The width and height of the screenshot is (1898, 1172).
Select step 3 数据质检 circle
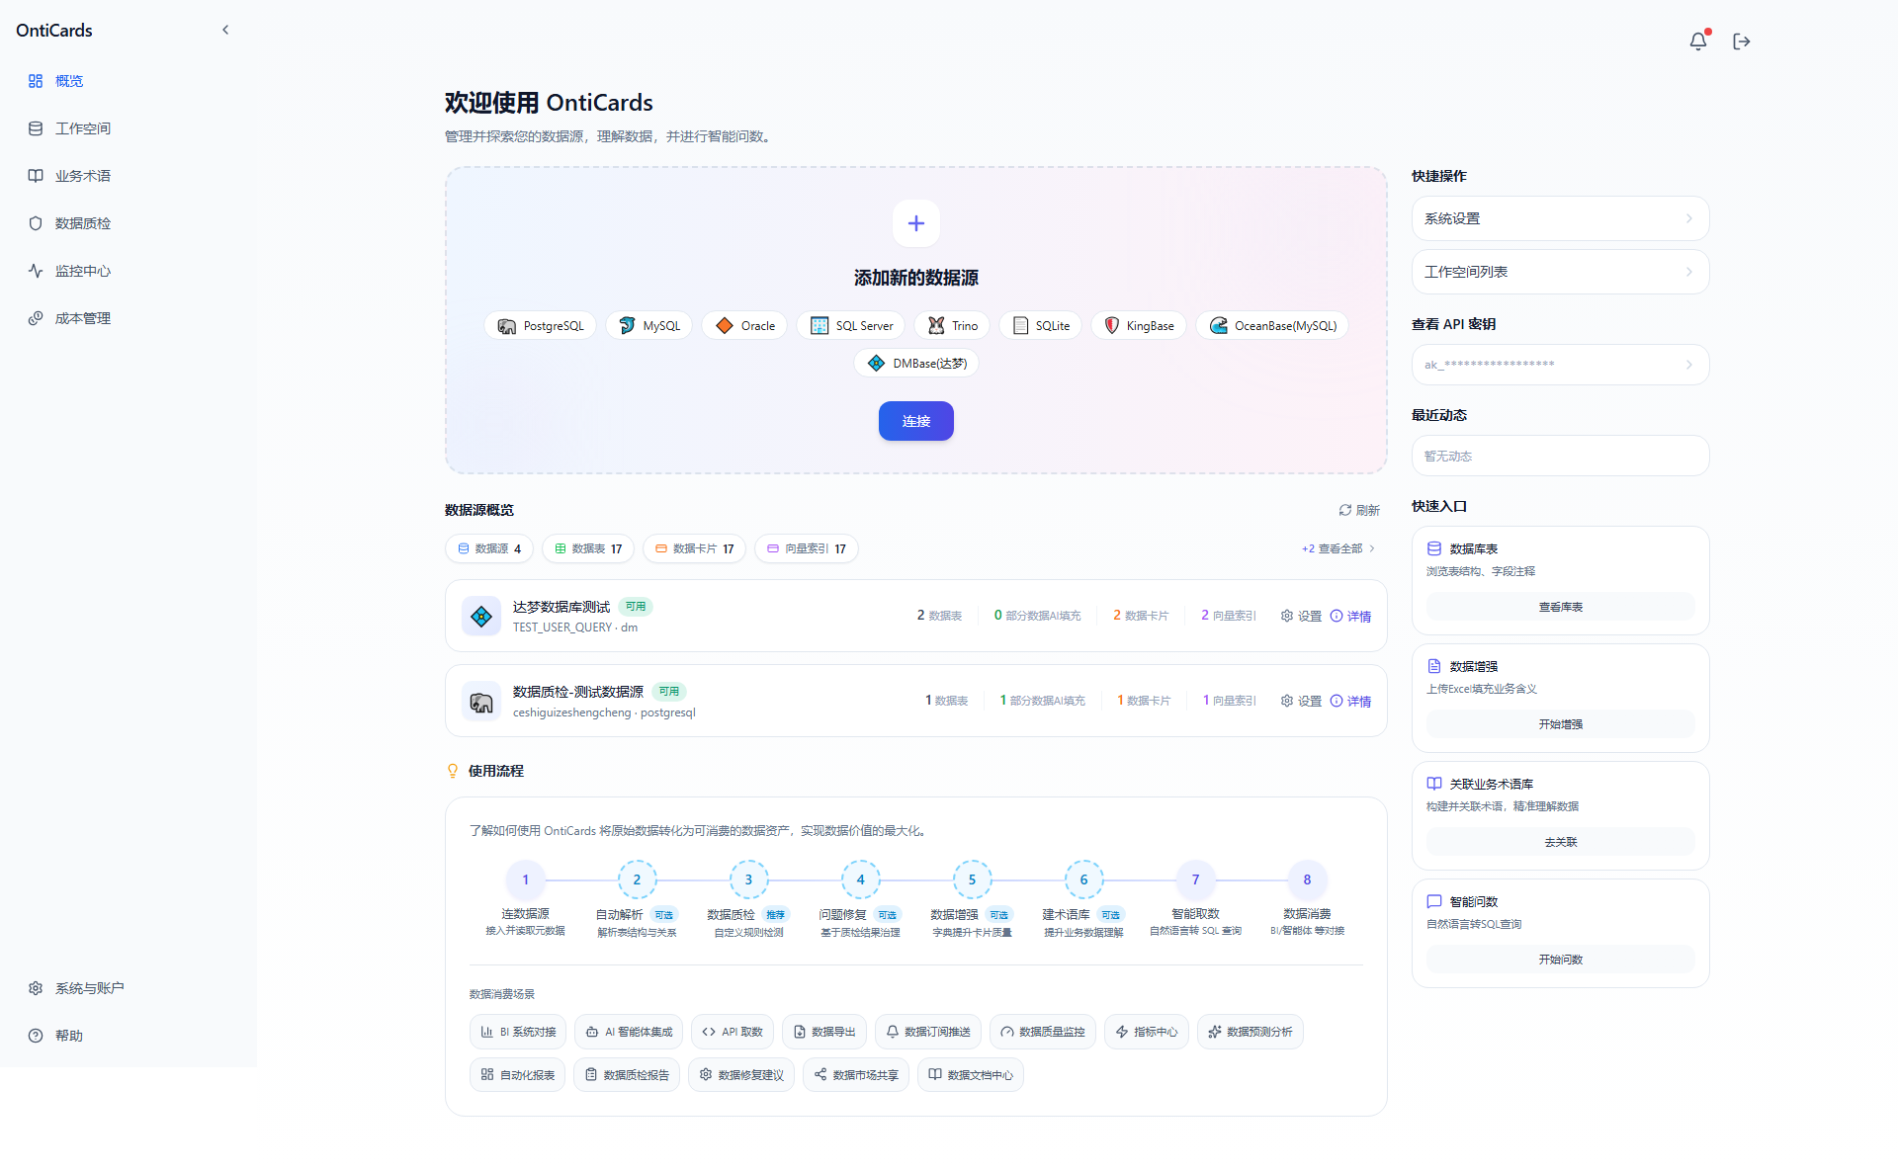point(748,879)
